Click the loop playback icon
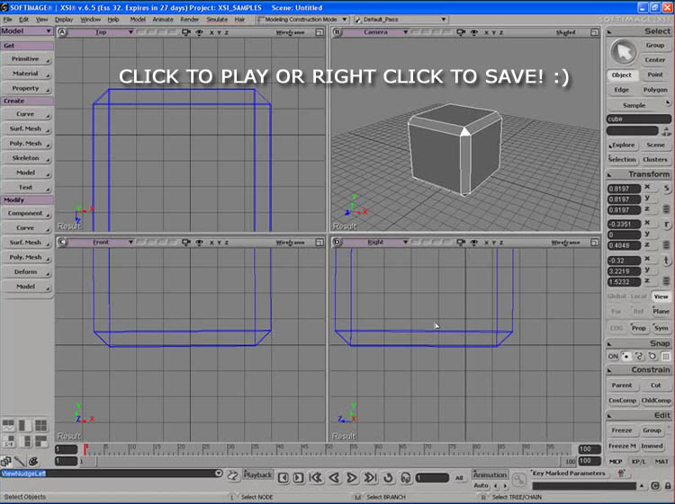This screenshot has height=504, width=675. [389, 477]
